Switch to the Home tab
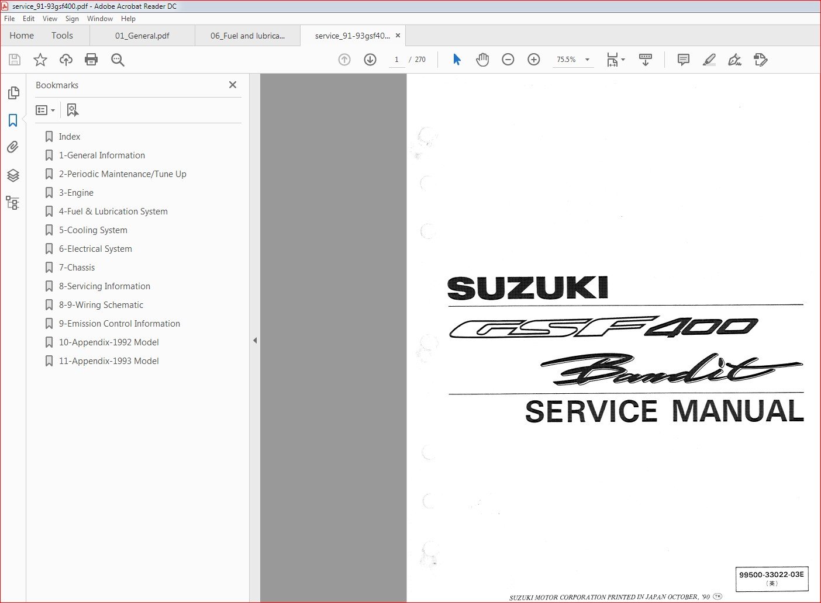This screenshot has height=603, width=821. coord(22,36)
